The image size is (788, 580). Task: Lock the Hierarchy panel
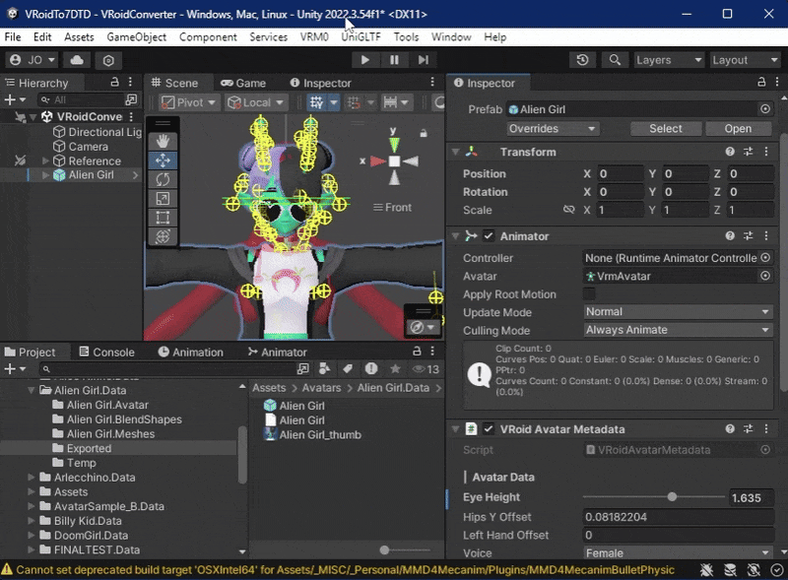[x=114, y=83]
